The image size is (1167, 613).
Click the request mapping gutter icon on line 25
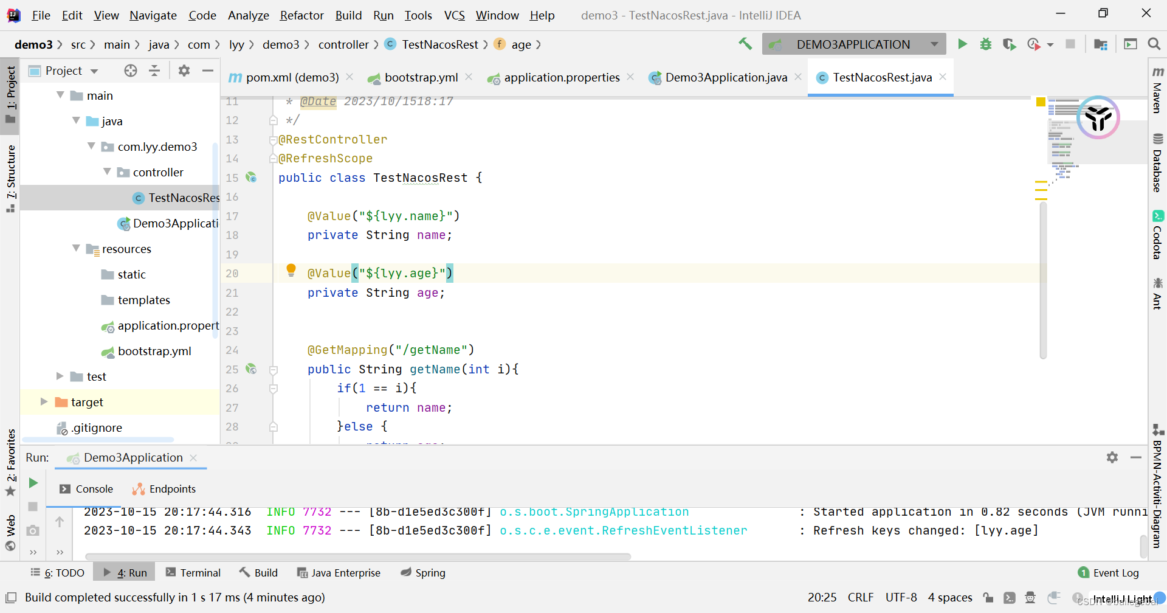(x=251, y=369)
